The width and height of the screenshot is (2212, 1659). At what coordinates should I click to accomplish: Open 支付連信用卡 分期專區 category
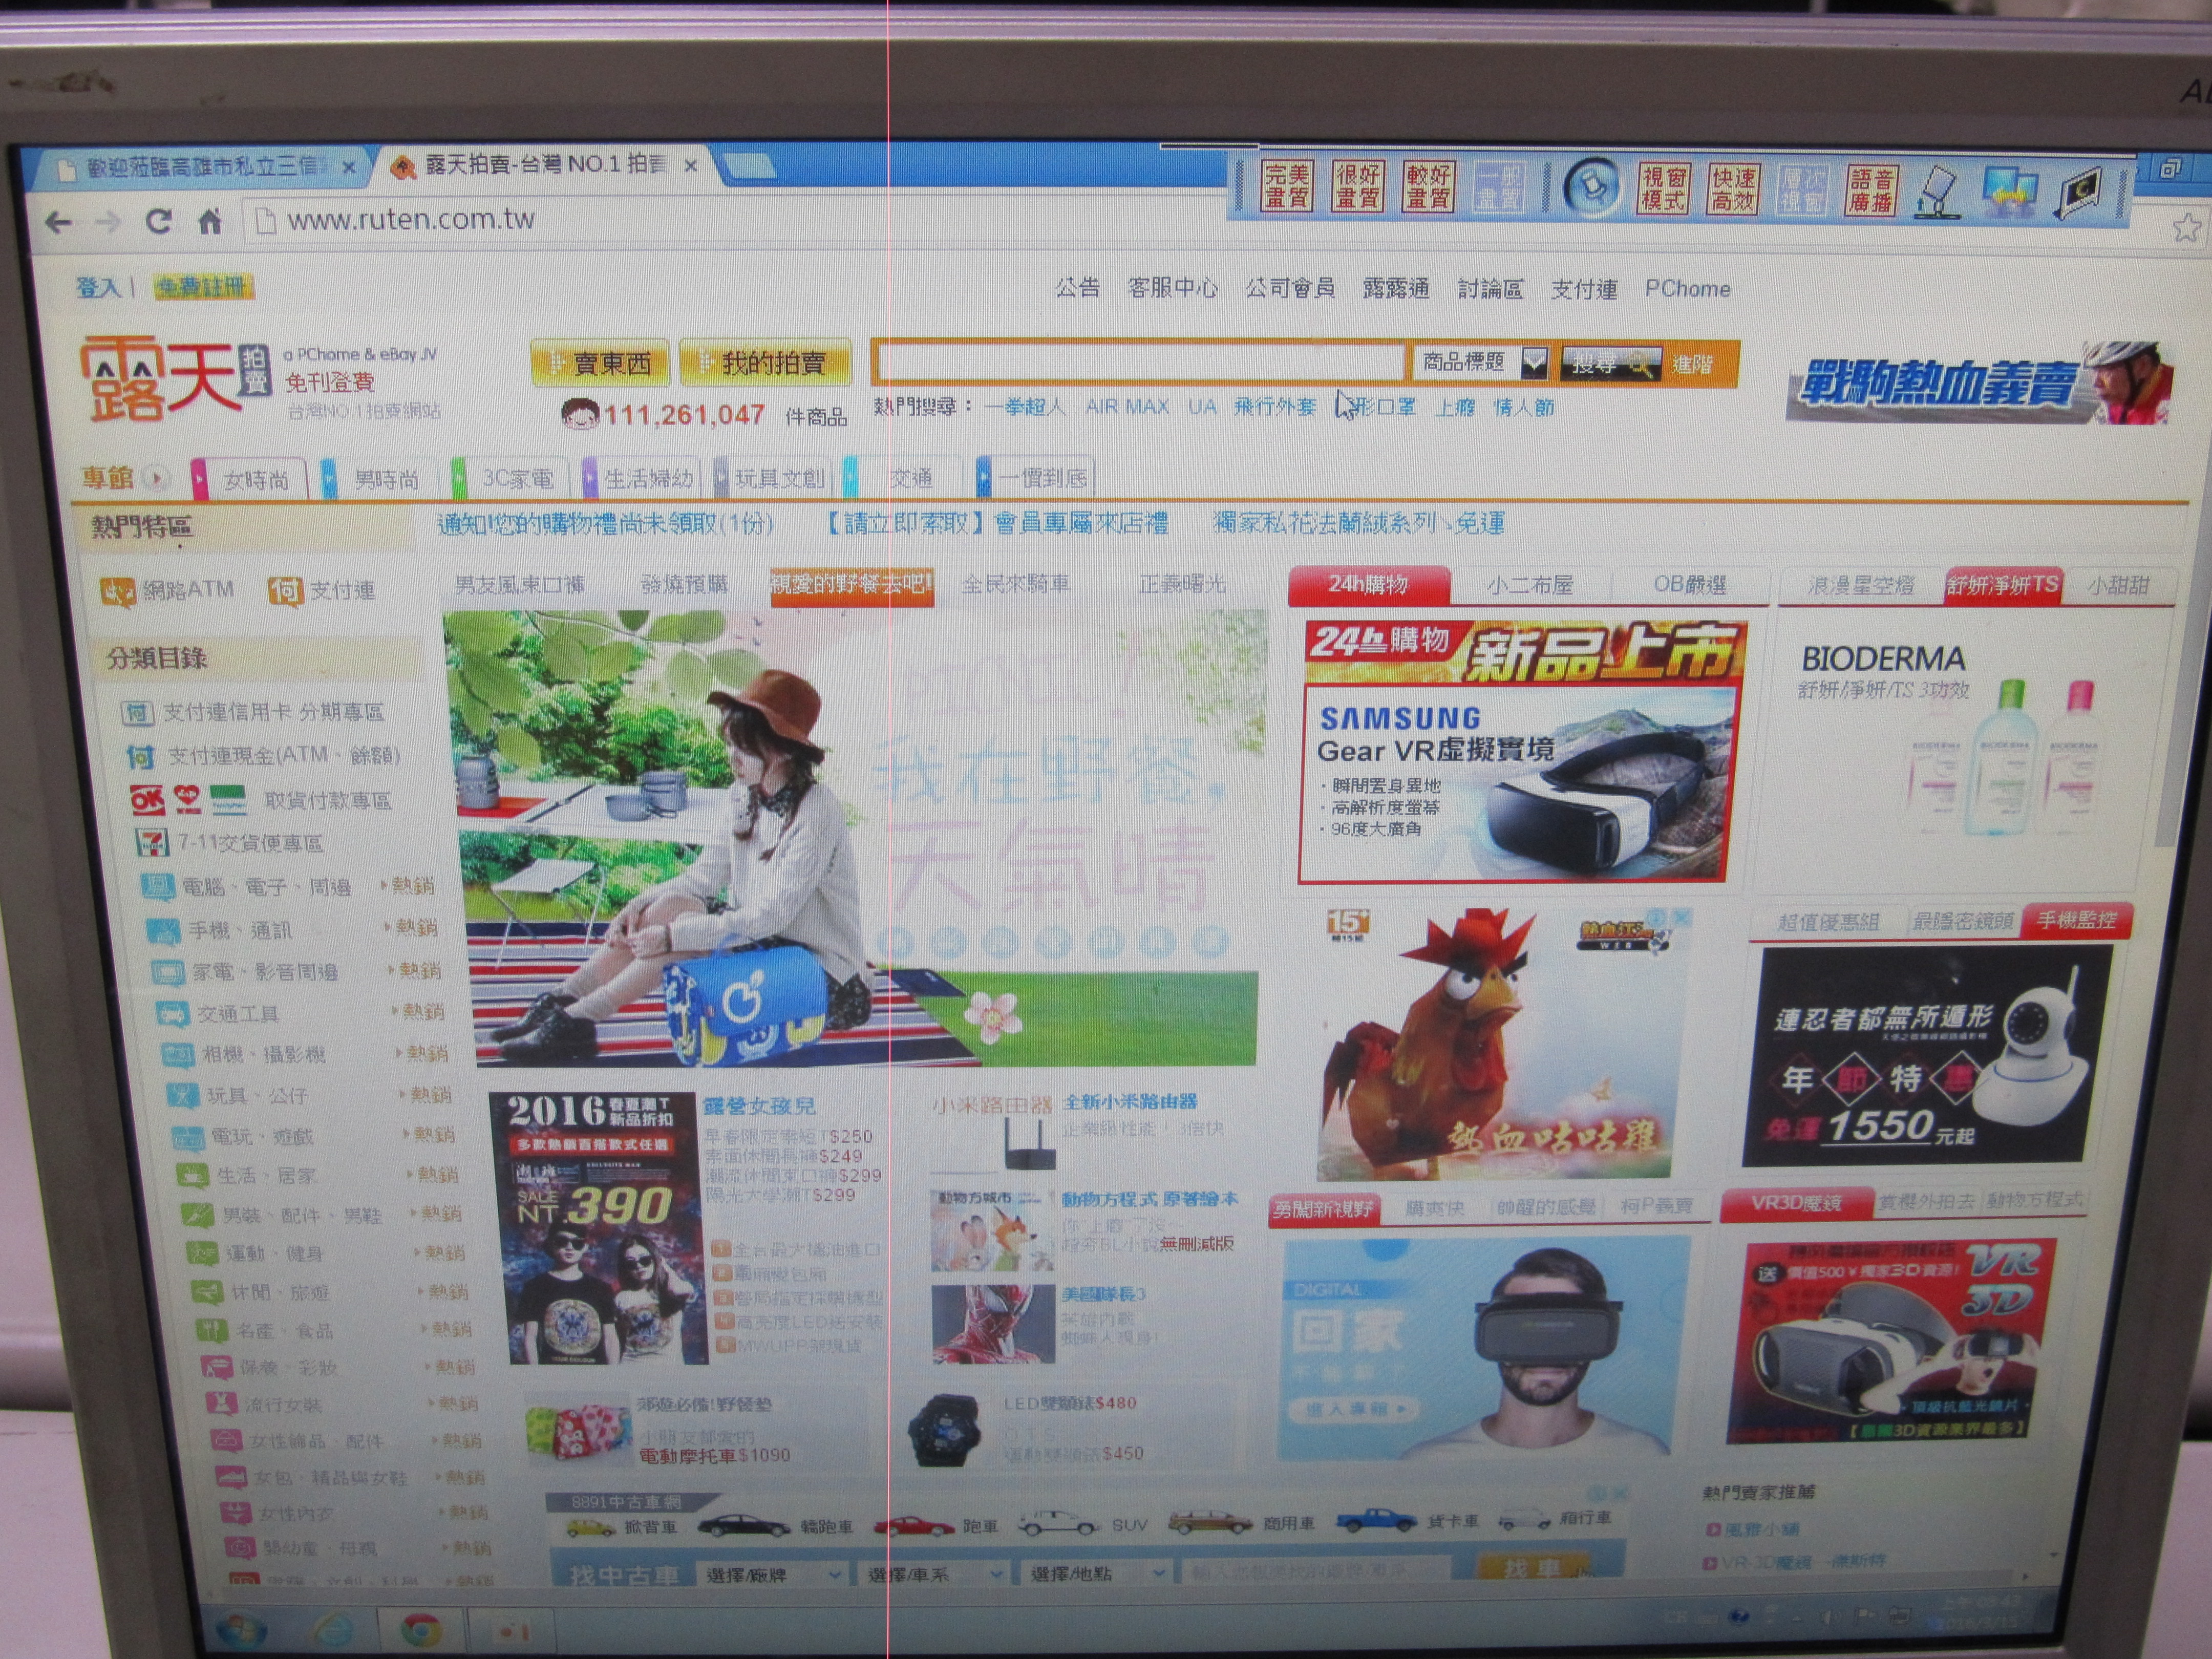point(253,712)
